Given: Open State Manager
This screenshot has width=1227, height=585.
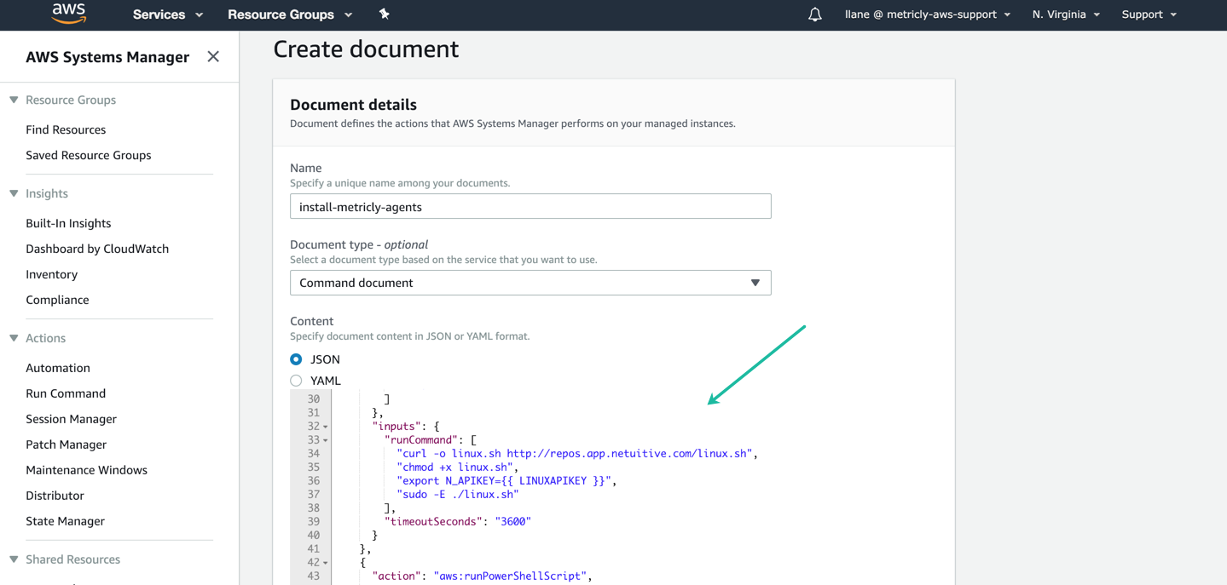Looking at the screenshot, I should click(65, 521).
